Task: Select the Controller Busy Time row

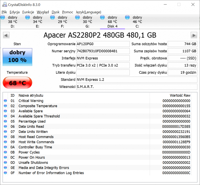Action: pos(97,147)
